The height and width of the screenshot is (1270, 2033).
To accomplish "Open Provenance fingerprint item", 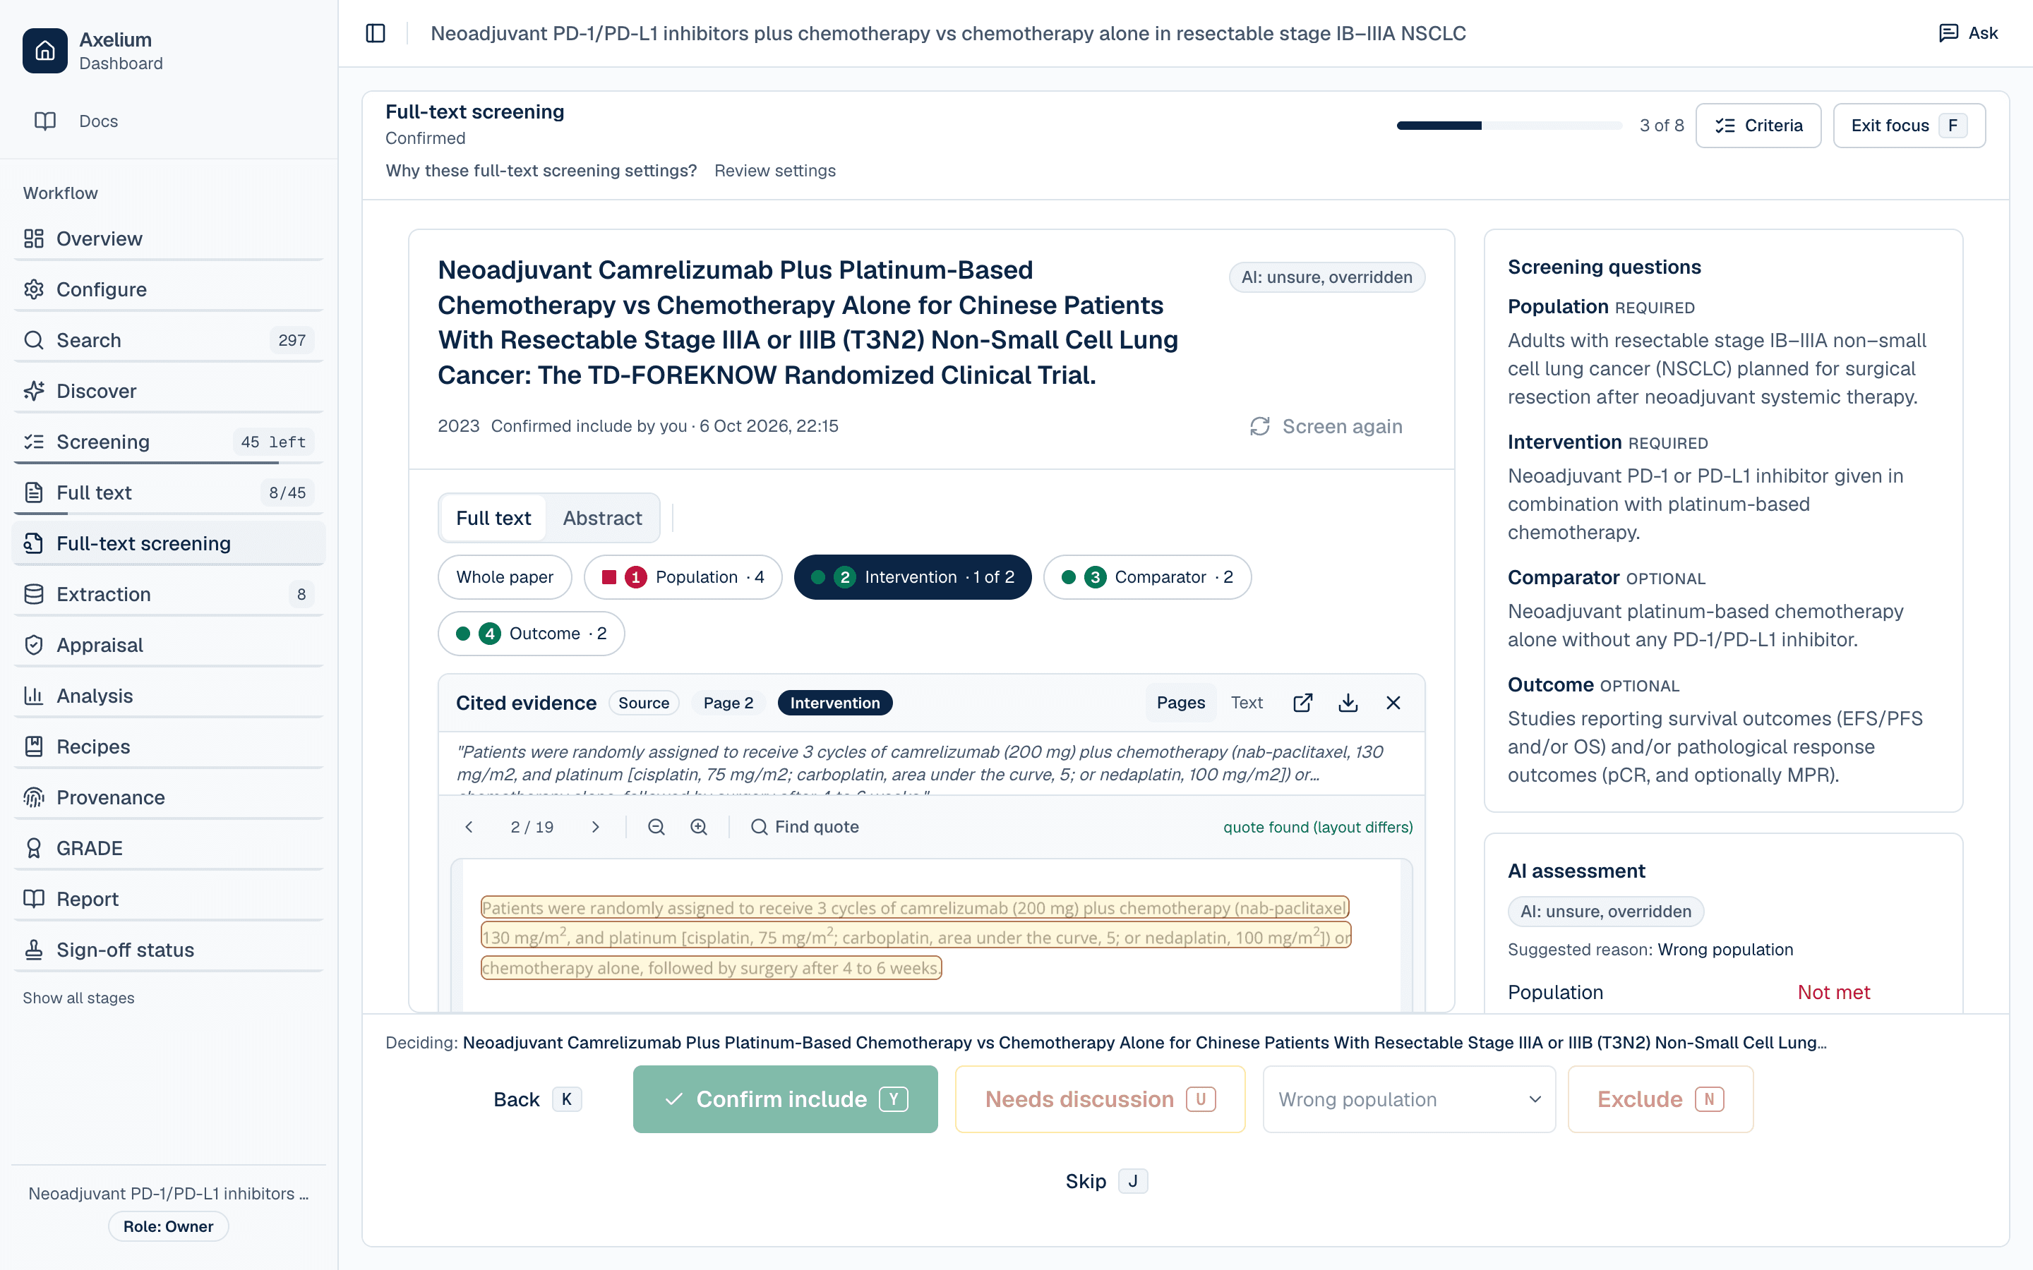I will (169, 797).
